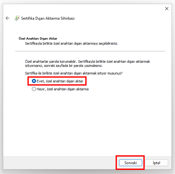
Task: Click the word 'Sihirbazı' in the wizard title
Action: coord(68,18)
